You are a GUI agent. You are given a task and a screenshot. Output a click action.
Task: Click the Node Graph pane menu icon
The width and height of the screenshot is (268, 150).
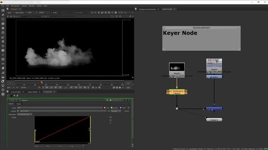(136, 9)
